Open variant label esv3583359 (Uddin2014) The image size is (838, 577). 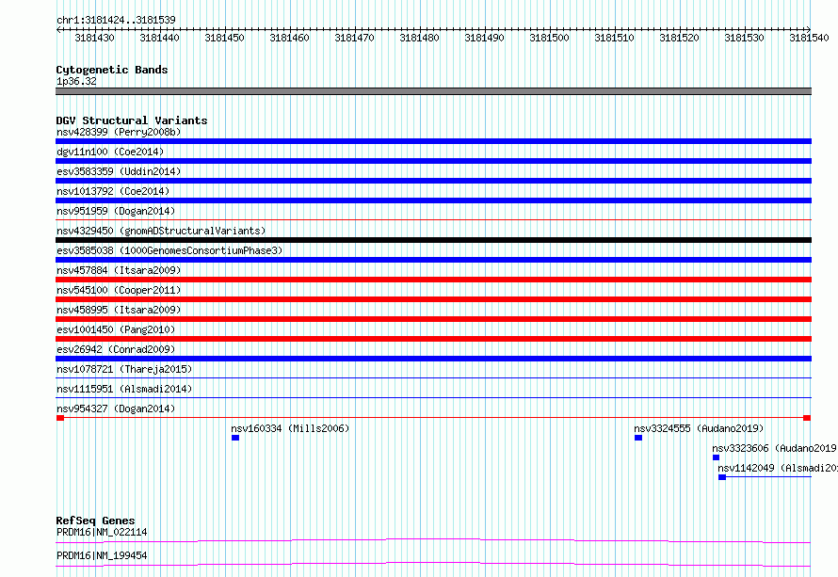119,171
